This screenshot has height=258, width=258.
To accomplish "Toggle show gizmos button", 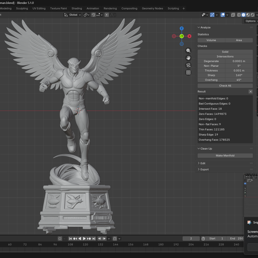I will (x=212, y=15).
